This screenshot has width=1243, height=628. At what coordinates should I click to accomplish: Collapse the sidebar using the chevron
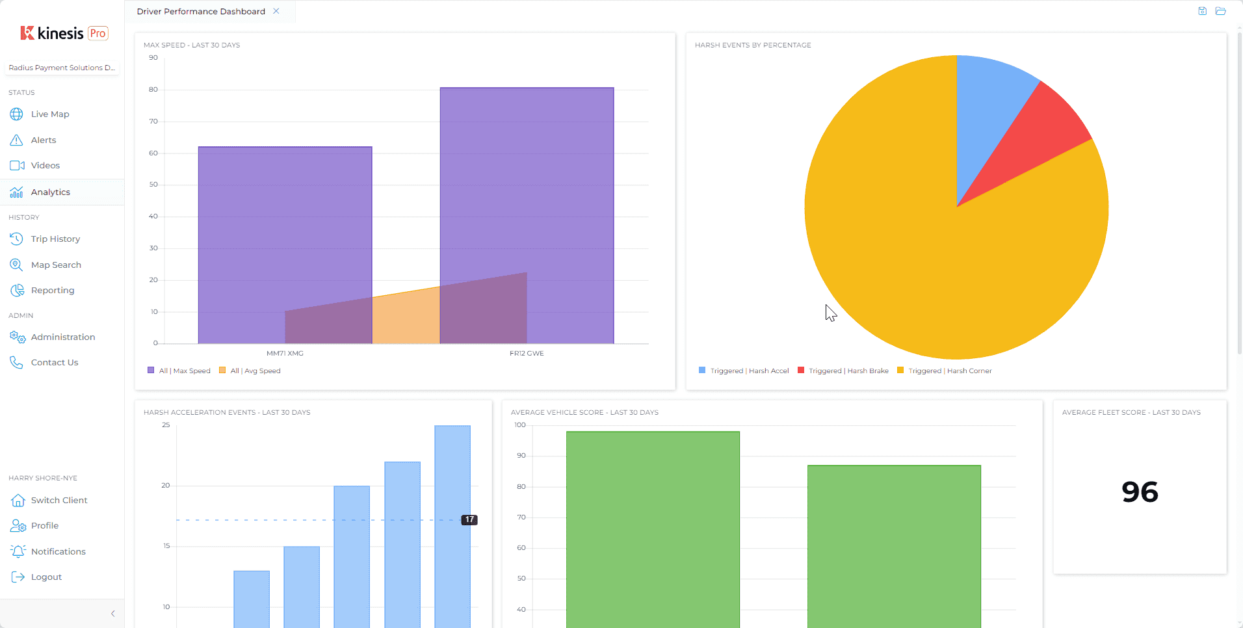[112, 614]
